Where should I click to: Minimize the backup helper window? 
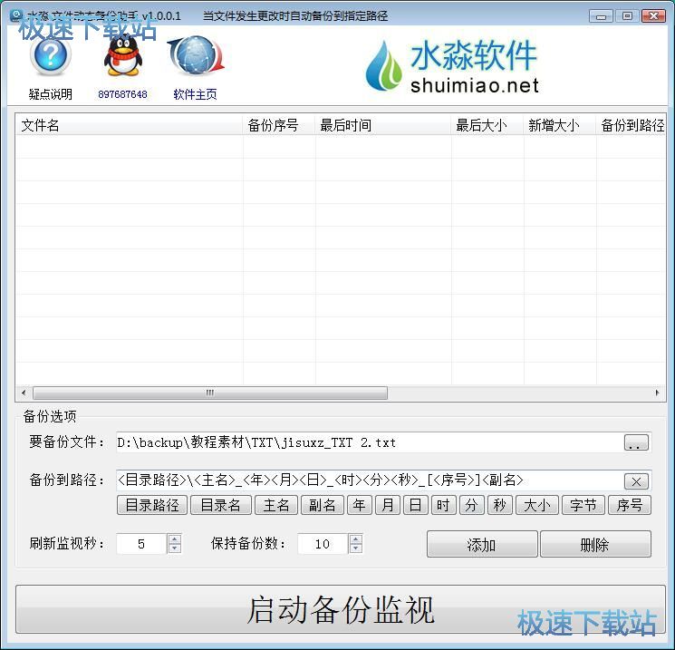click(x=602, y=16)
